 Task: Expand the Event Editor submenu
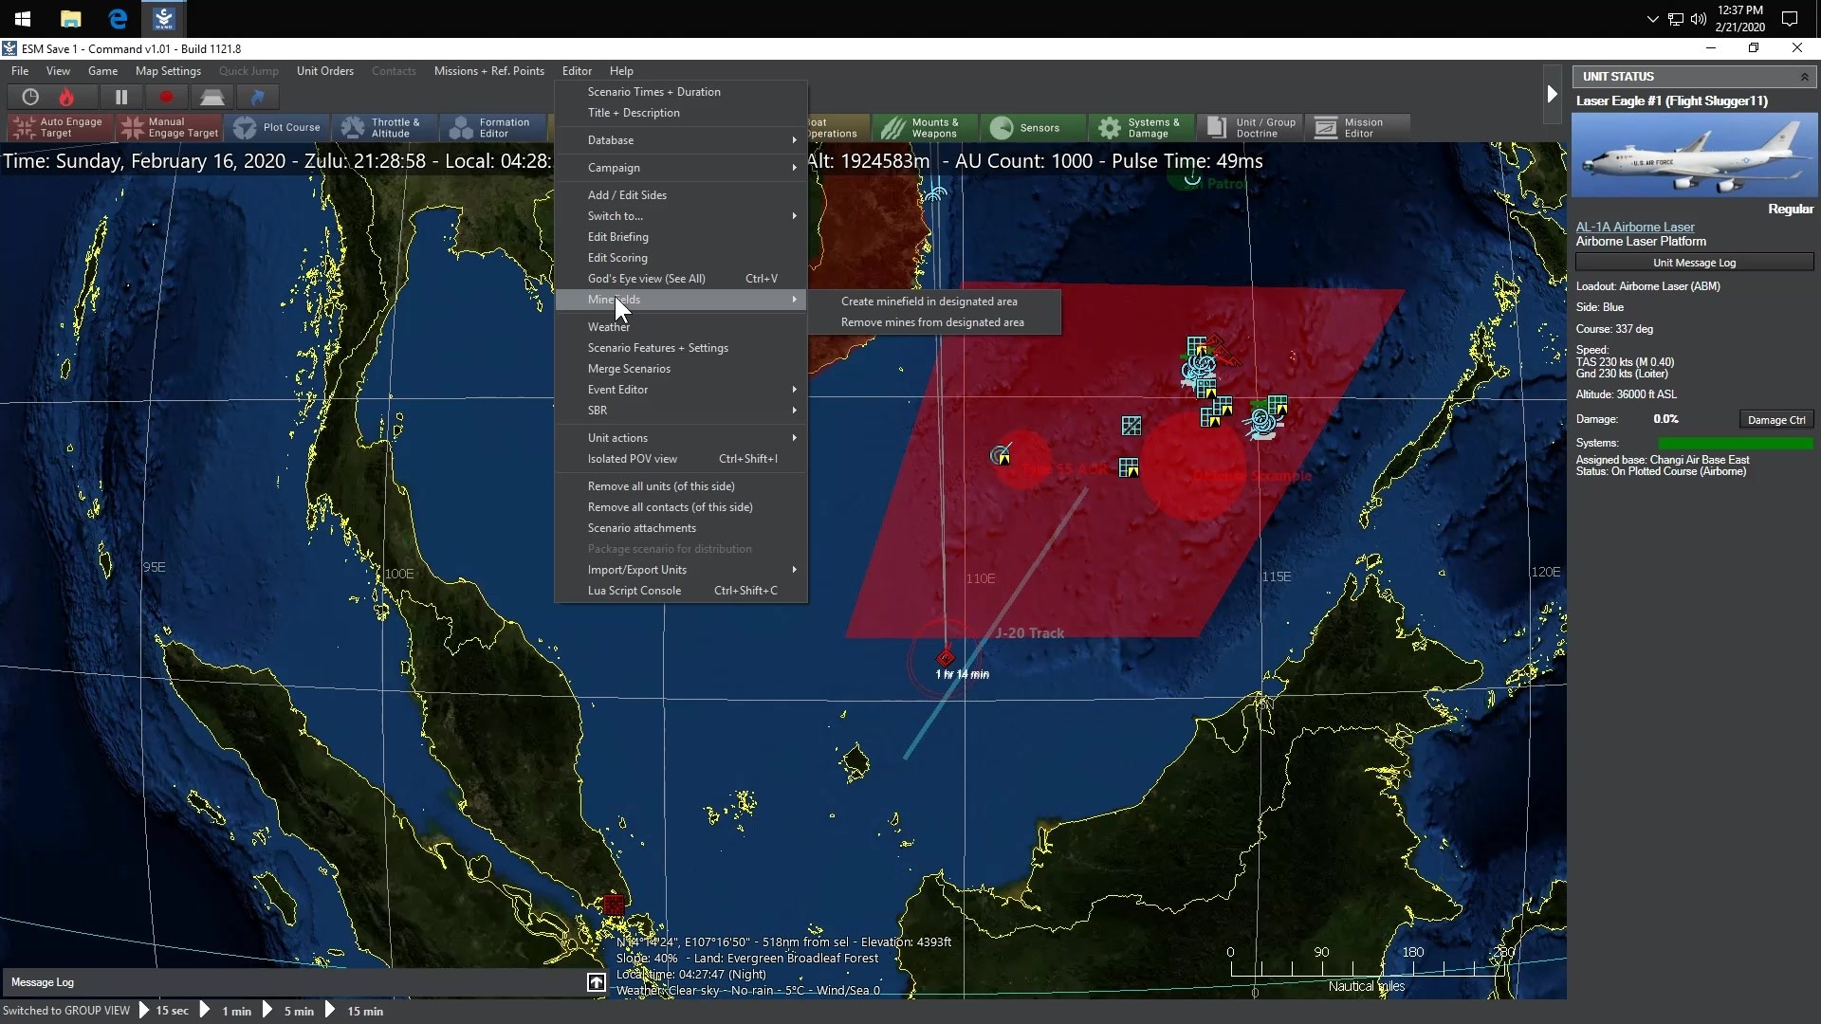click(x=681, y=390)
